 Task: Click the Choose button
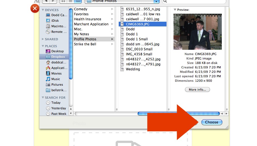pos(211,122)
